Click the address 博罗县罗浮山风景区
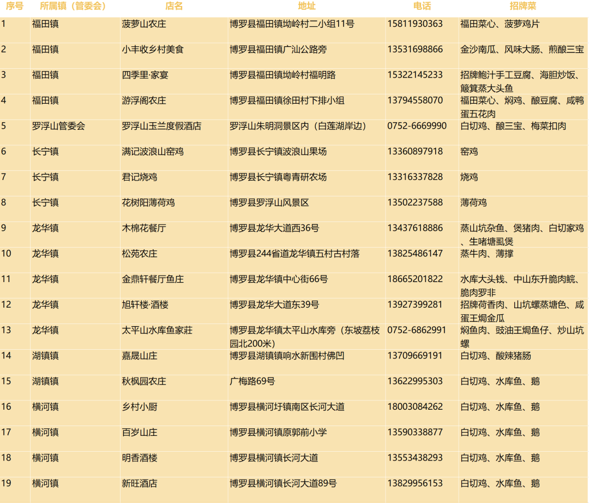589x503 pixels. coord(269,203)
